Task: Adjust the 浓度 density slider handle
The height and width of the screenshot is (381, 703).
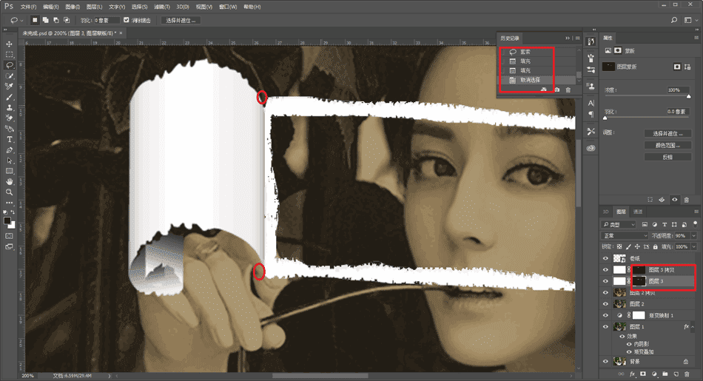Action: [689, 96]
